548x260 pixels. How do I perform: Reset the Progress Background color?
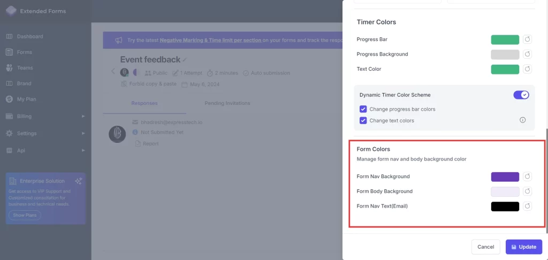pos(527,54)
